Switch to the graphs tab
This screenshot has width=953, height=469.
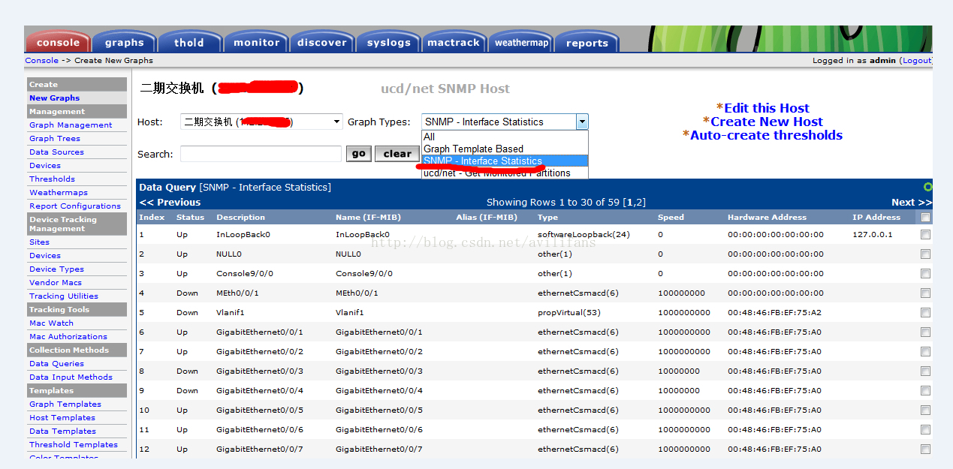[x=125, y=43]
